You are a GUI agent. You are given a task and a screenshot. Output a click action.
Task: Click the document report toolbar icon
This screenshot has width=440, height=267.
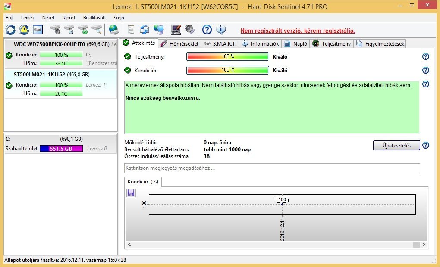click(x=131, y=30)
